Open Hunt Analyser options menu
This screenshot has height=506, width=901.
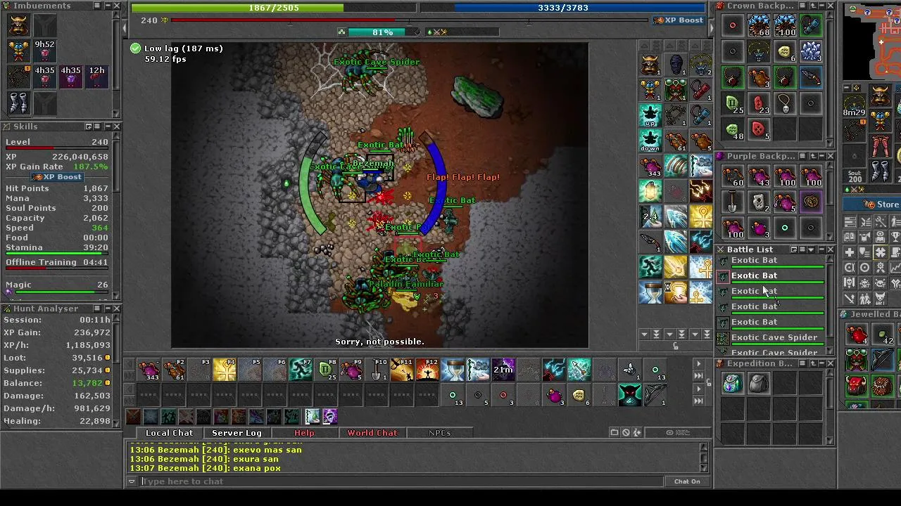coord(99,309)
